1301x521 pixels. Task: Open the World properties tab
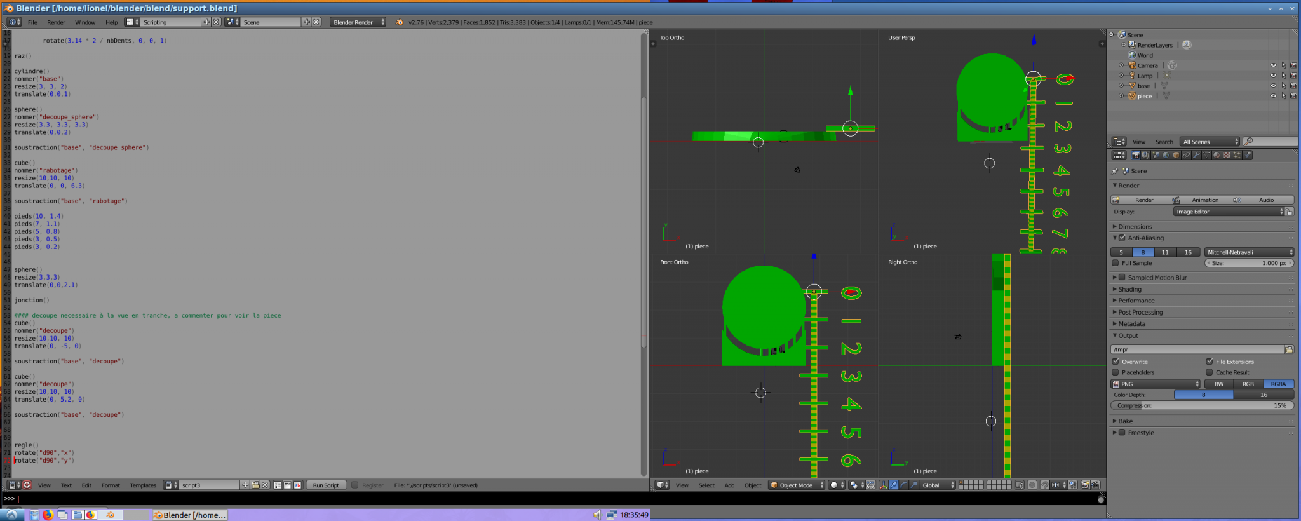tap(1166, 155)
